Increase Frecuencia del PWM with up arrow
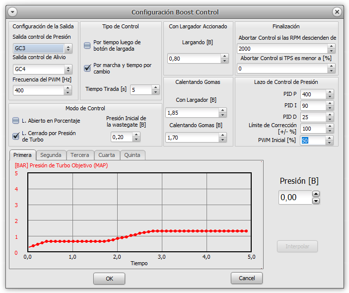 click(68, 88)
